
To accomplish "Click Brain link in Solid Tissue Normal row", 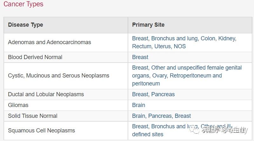I will point(138,116).
